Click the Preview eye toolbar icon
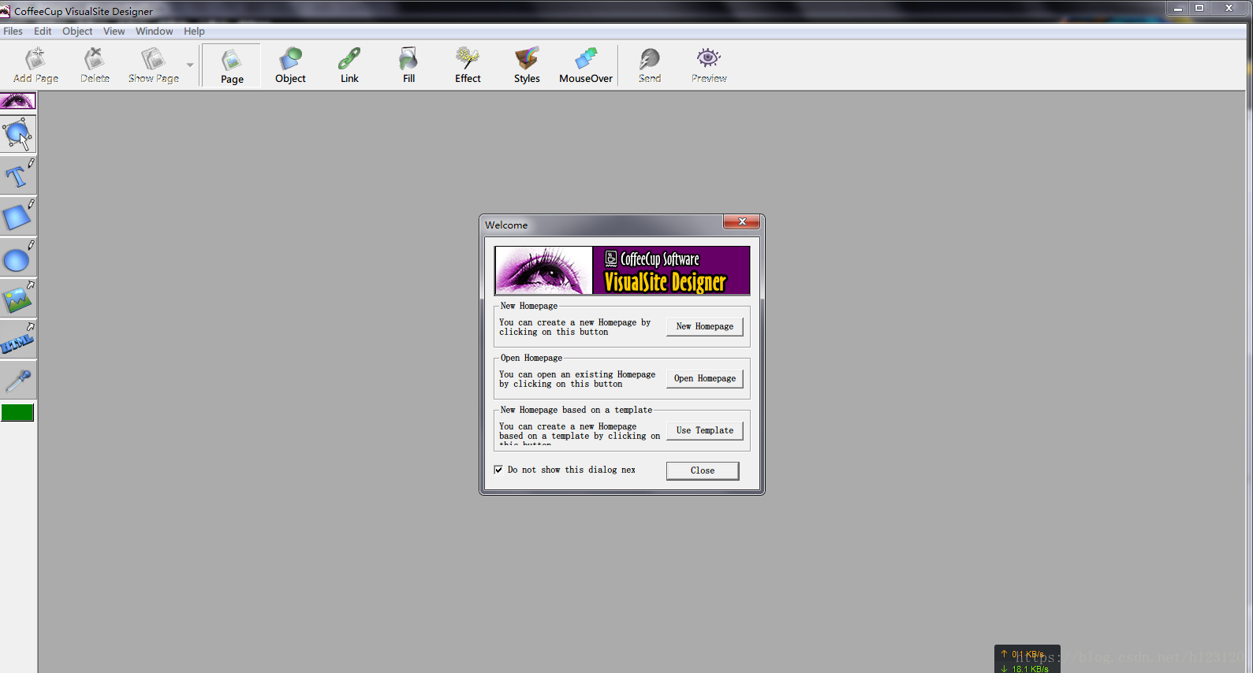 tap(709, 65)
